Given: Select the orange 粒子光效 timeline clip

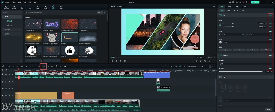Looking at the screenshot, I should point(68,95).
